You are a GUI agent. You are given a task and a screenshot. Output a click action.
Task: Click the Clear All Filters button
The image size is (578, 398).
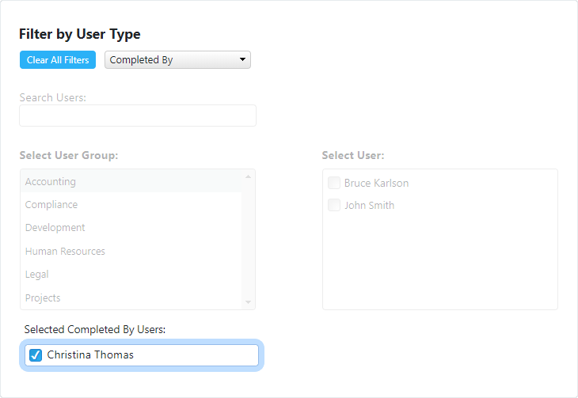[58, 59]
